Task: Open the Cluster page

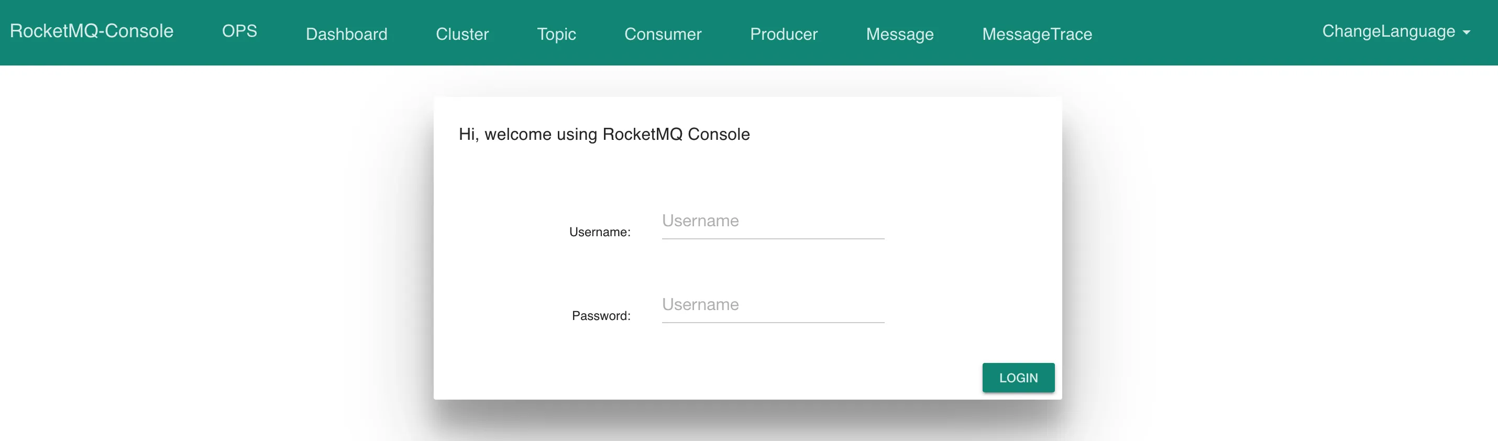Action: click(462, 34)
